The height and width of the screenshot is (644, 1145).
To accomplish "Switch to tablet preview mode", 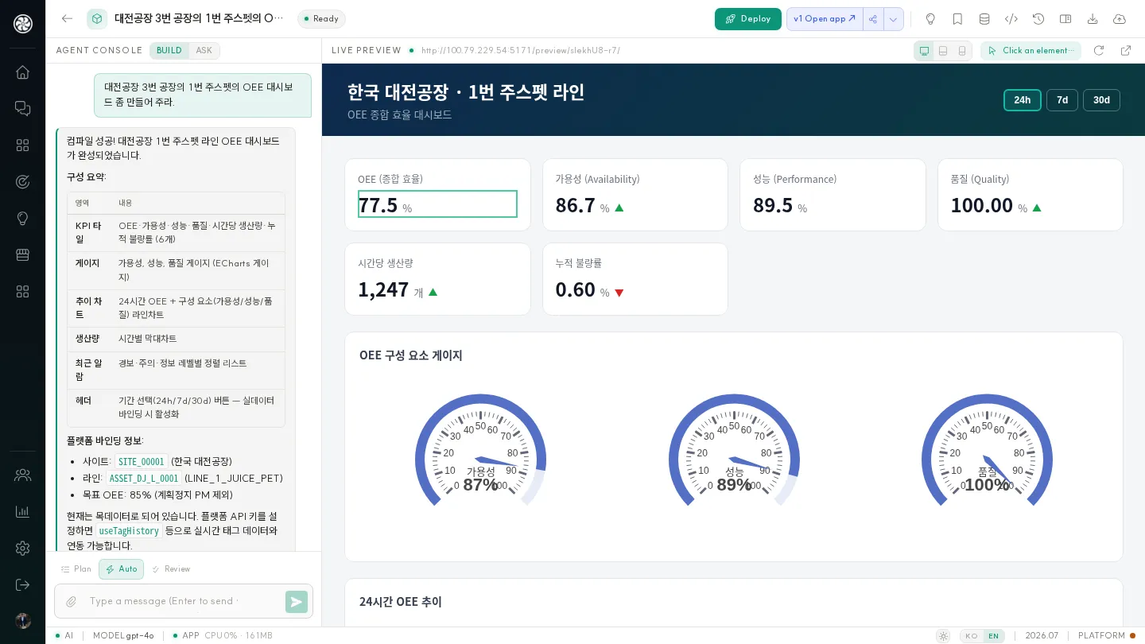I will pyautogui.click(x=943, y=51).
